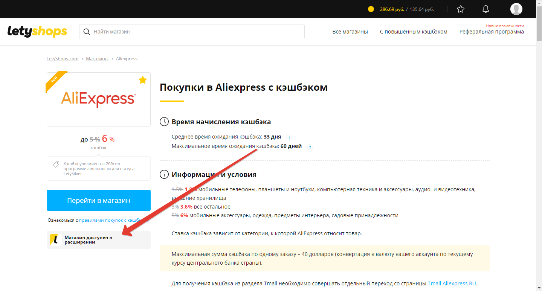Click tag icon in loyalty cashback note
This screenshot has width=542, height=291.
(x=56, y=165)
